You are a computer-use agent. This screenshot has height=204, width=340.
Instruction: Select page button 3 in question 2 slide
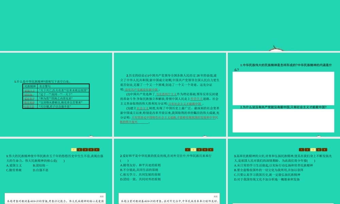[199, 150]
